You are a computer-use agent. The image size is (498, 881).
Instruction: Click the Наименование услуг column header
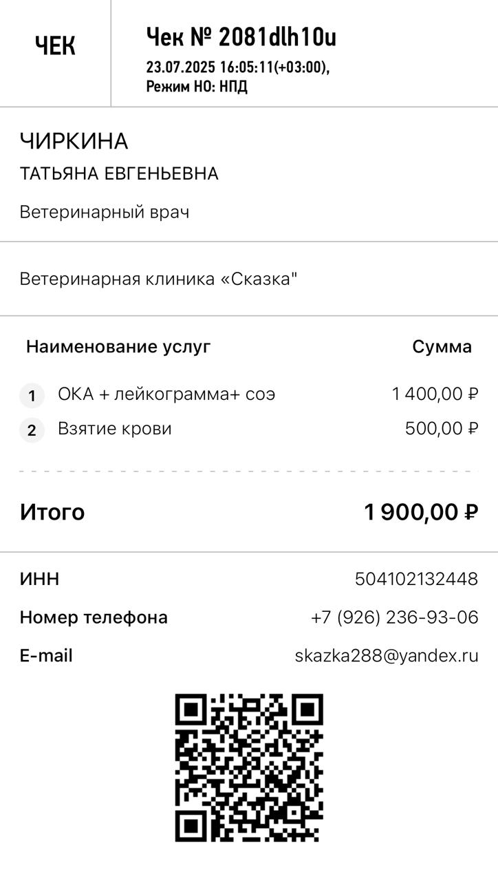[x=118, y=347]
